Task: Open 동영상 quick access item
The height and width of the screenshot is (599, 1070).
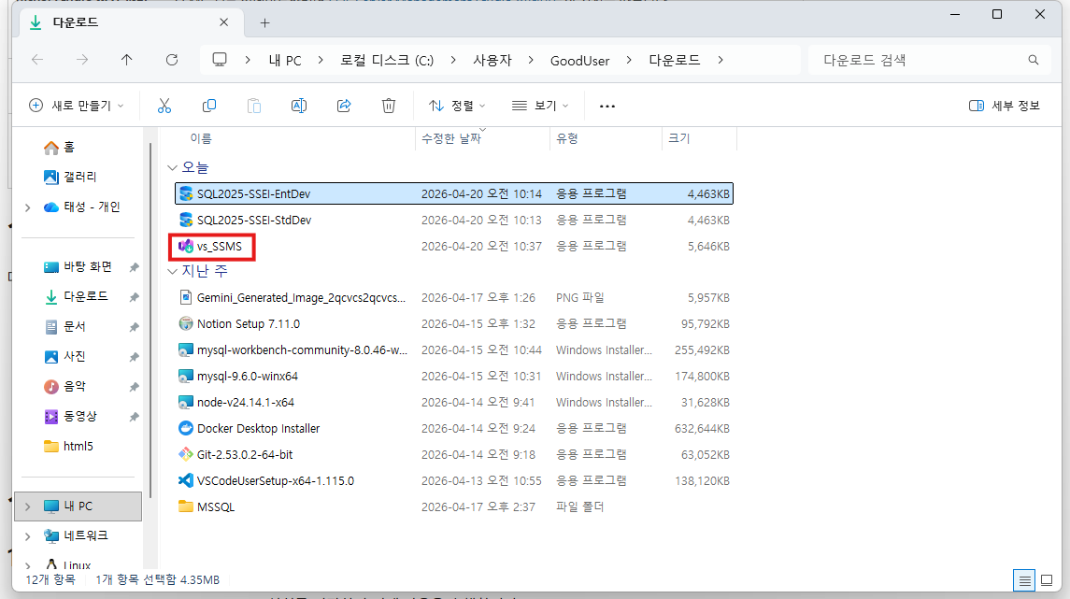Action: [x=78, y=416]
